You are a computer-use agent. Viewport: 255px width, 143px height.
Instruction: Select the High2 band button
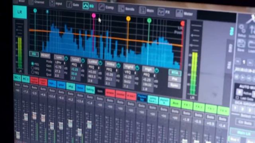[129, 67]
